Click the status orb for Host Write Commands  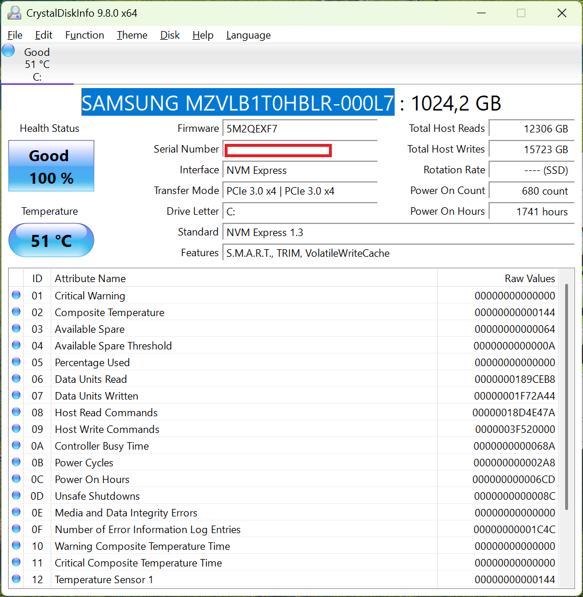coord(16,428)
